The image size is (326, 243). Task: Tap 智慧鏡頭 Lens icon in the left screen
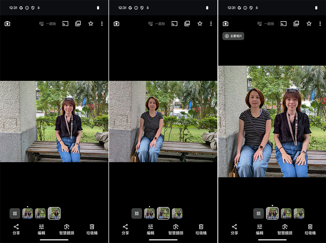tap(67, 229)
